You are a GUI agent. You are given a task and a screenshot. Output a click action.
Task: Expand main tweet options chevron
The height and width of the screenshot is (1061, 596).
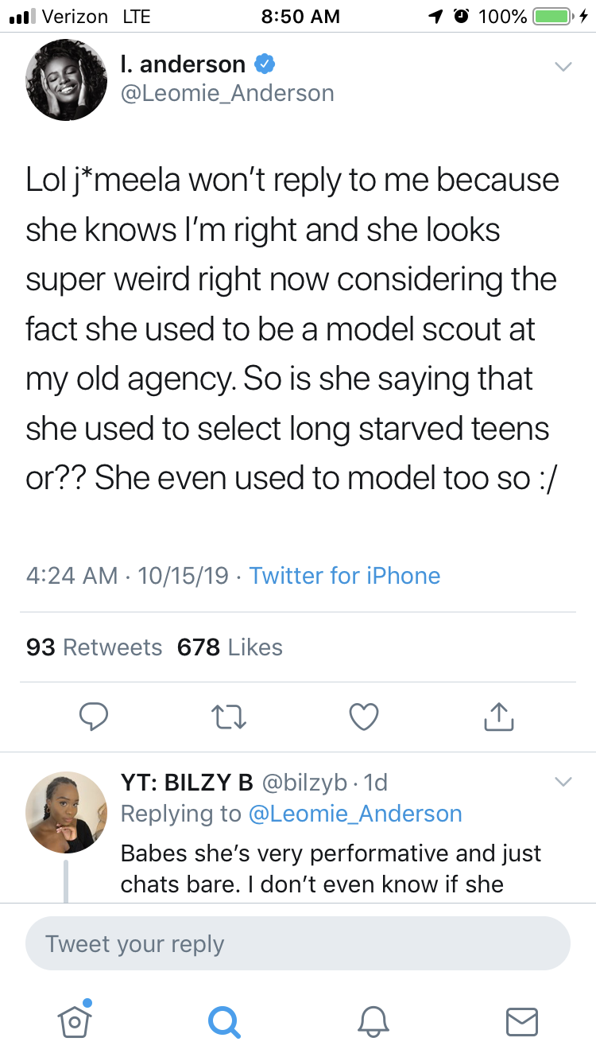[x=563, y=67]
